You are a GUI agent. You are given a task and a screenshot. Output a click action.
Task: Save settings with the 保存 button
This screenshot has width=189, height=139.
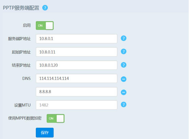[45, 133]
